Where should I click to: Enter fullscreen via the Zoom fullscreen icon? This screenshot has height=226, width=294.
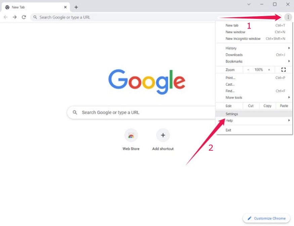coord(283,70)
